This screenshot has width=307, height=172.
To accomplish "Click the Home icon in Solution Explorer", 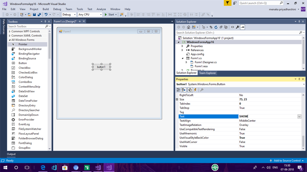I will click(x=188, y=27).
